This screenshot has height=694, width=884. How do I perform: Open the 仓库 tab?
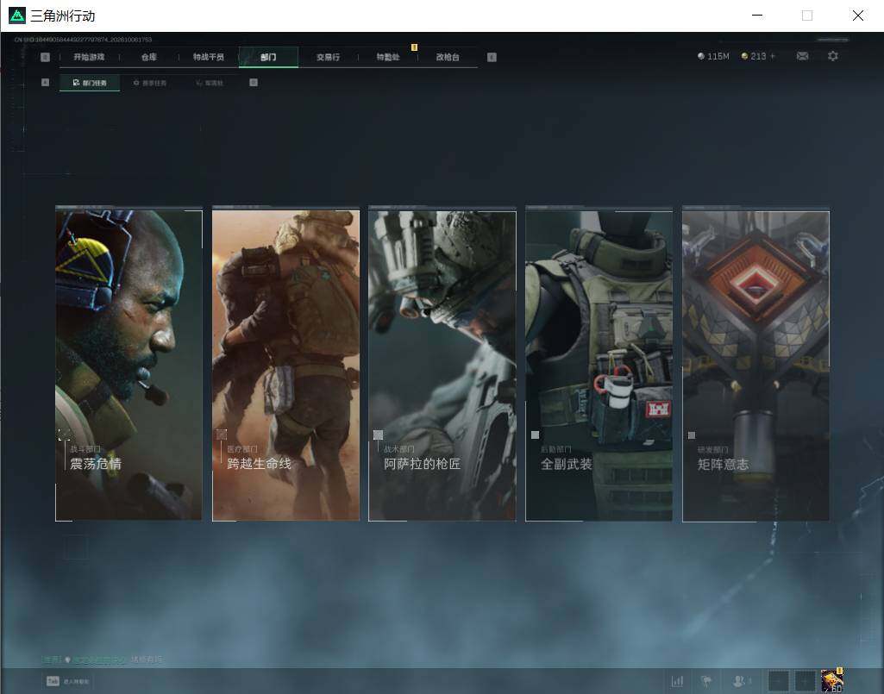(149, 57)
